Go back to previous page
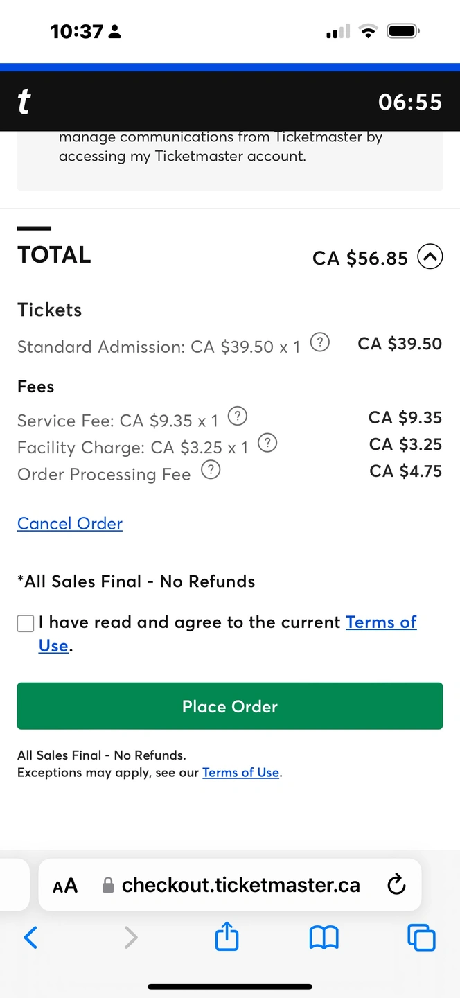Viewport: 460px width, 998px height. [x=30, y=938]
